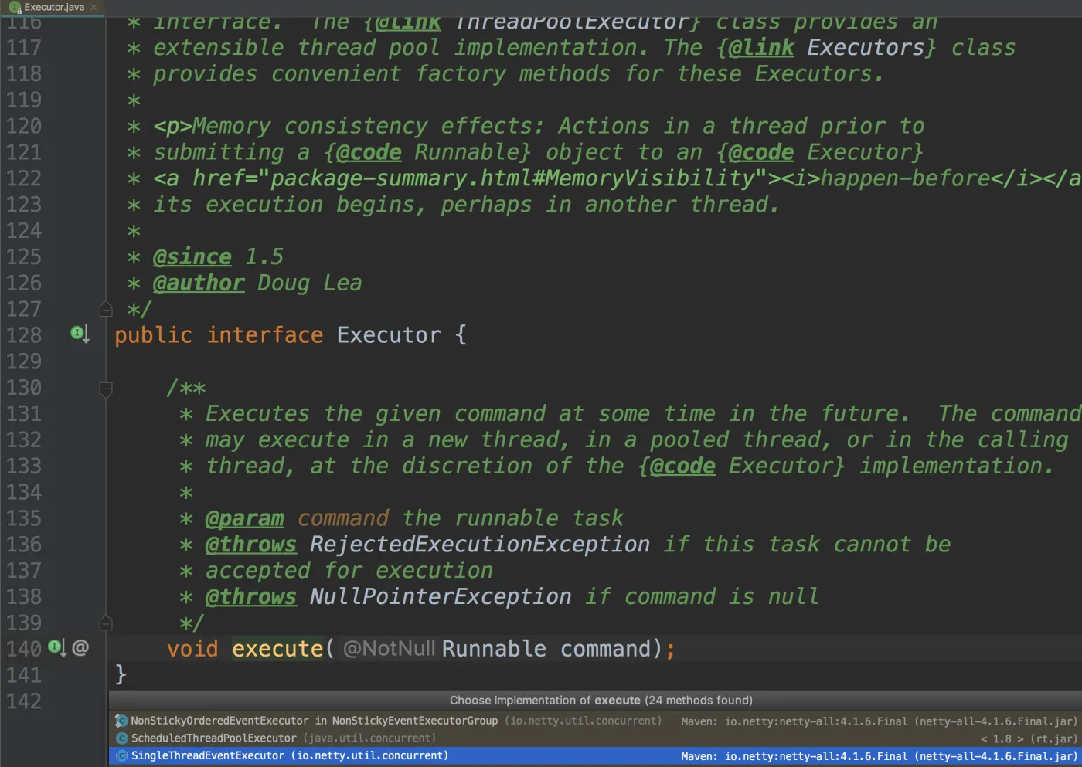Click the 'void' keyword on line 140
The height and width of the screenshot is (767, 1082).
[192, 649]
